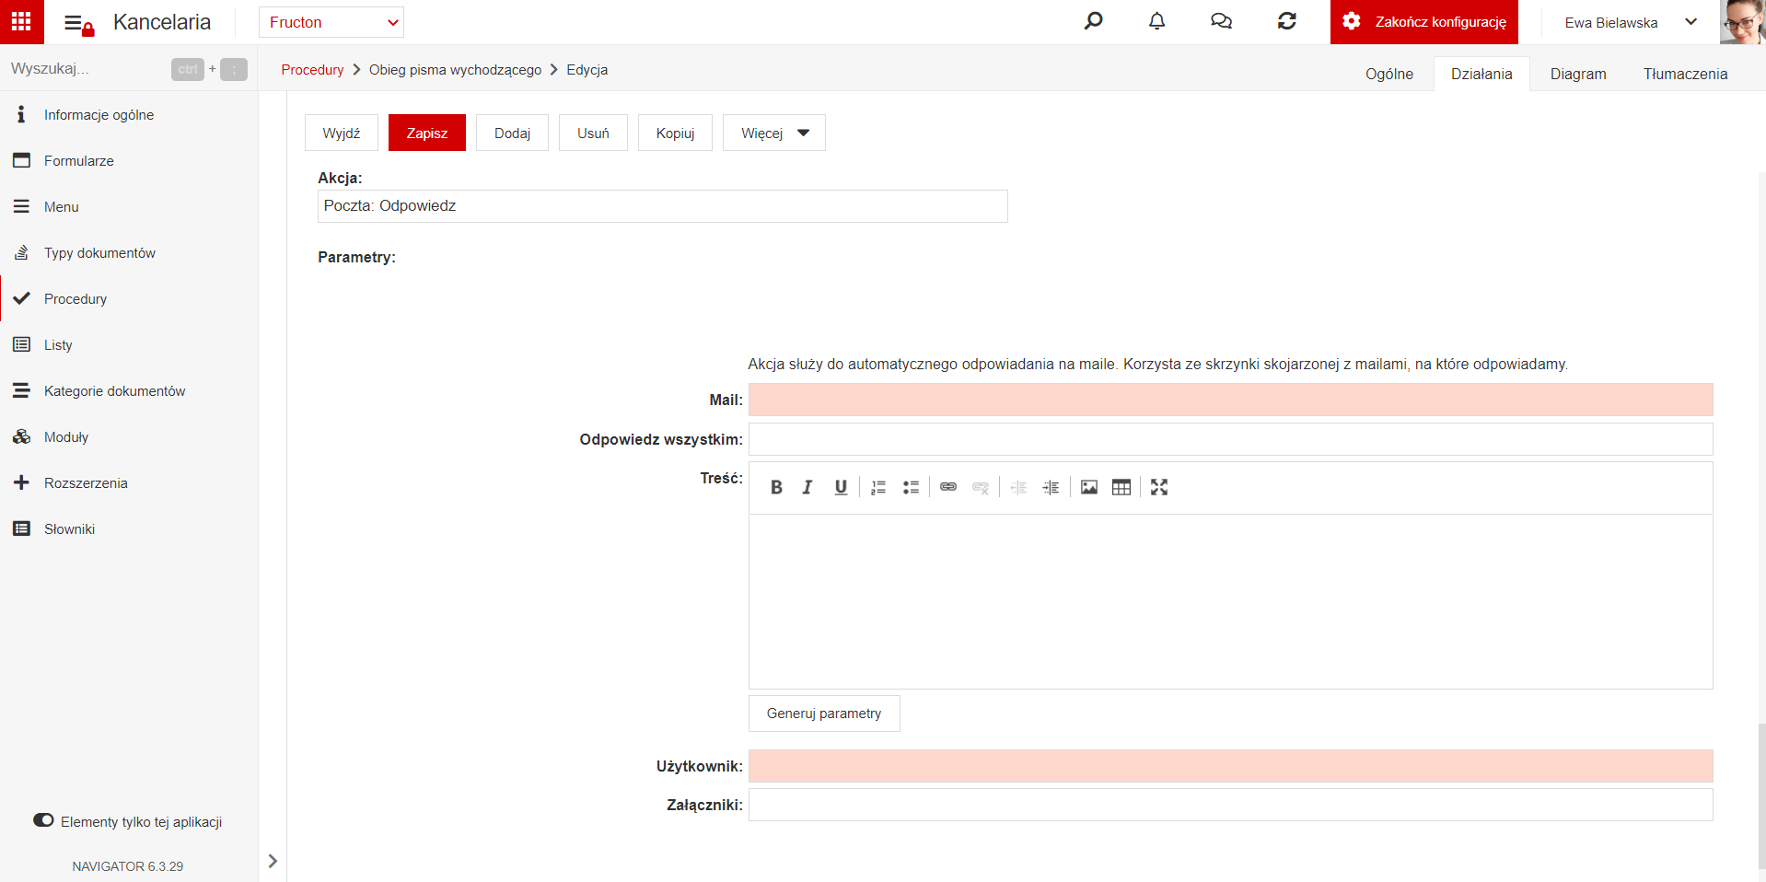Switch to the Tłumaczenia tab

pos(1685,74)
